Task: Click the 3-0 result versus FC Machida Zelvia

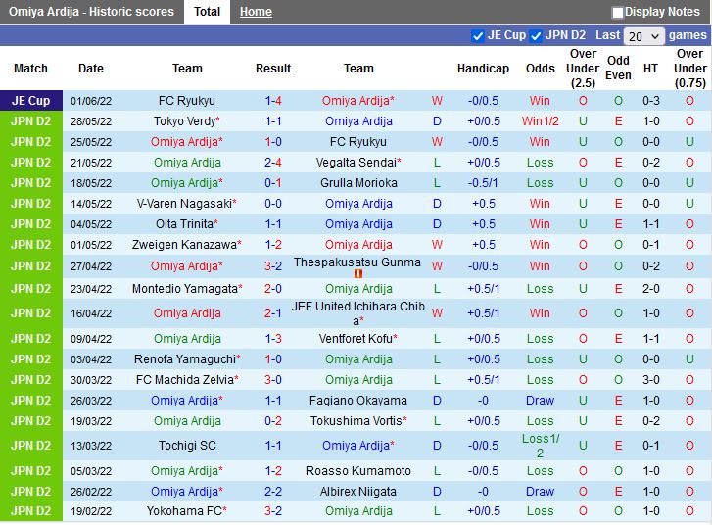Action: click(x=273, y=379)
